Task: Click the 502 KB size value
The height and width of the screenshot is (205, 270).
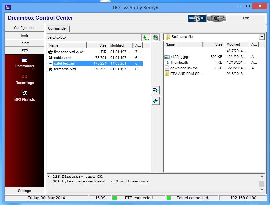Action: click(216, 57)
